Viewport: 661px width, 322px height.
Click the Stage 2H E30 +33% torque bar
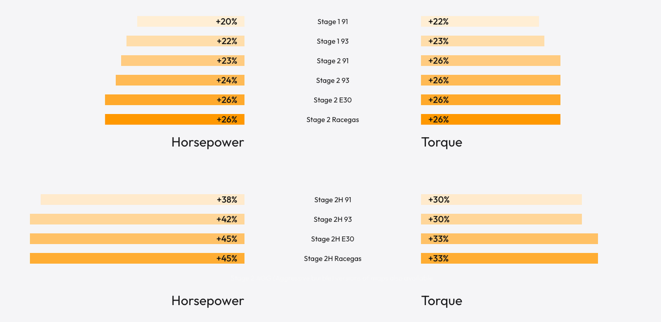(x=510, y=239)
